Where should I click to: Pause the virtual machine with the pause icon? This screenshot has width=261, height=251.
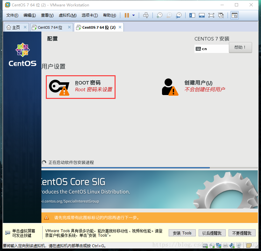[127, 15]
